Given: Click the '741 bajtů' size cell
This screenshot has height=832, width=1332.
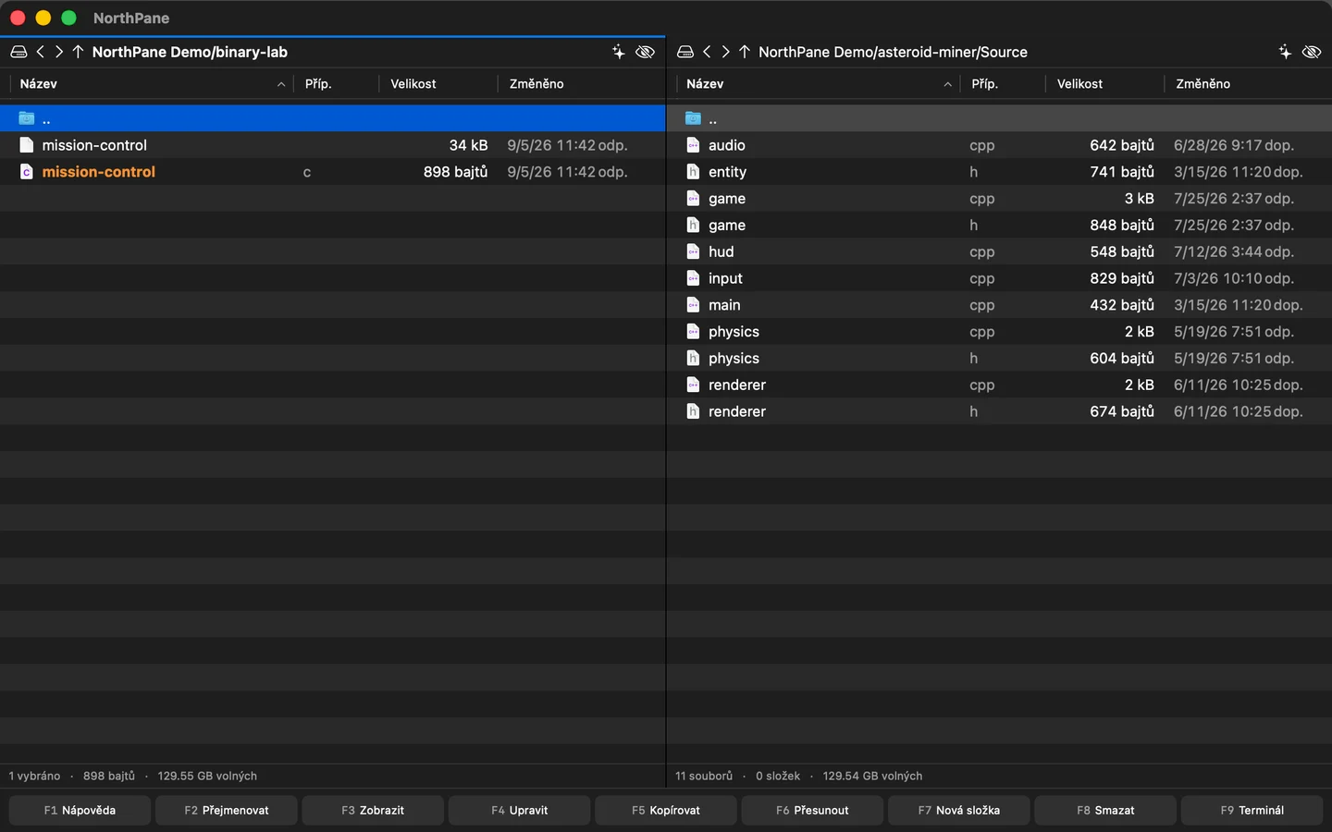Looking at the screenshot, I should pyautogui.click(x=1122, y=172).
